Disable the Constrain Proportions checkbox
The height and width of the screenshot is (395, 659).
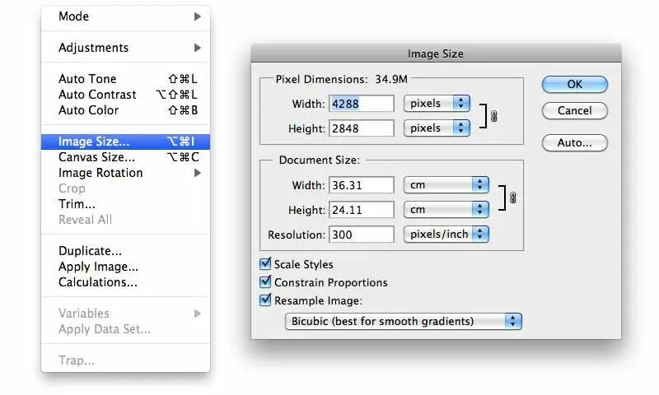[265, 282]
